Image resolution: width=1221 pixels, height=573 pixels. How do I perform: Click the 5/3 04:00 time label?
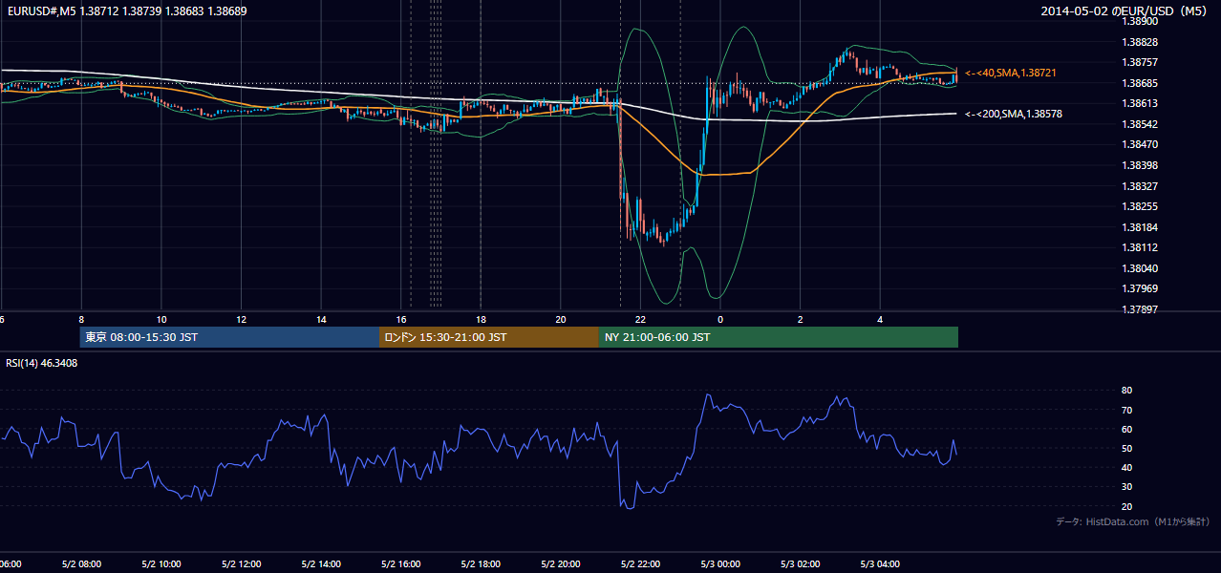881,564
